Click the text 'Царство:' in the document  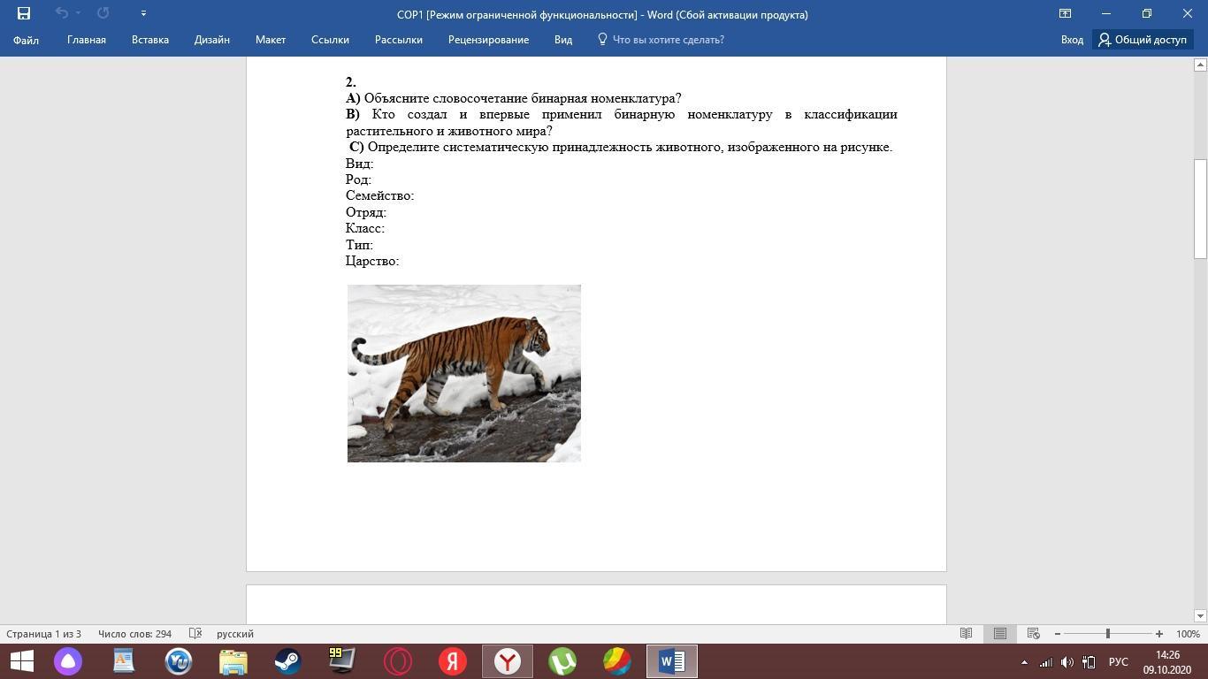click(x=372, y=261)
